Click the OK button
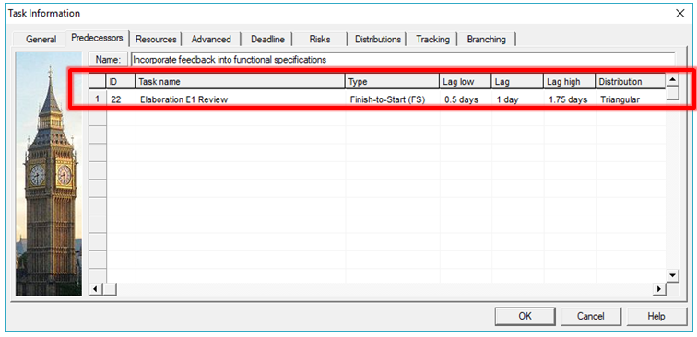 [x=525, y=316]
